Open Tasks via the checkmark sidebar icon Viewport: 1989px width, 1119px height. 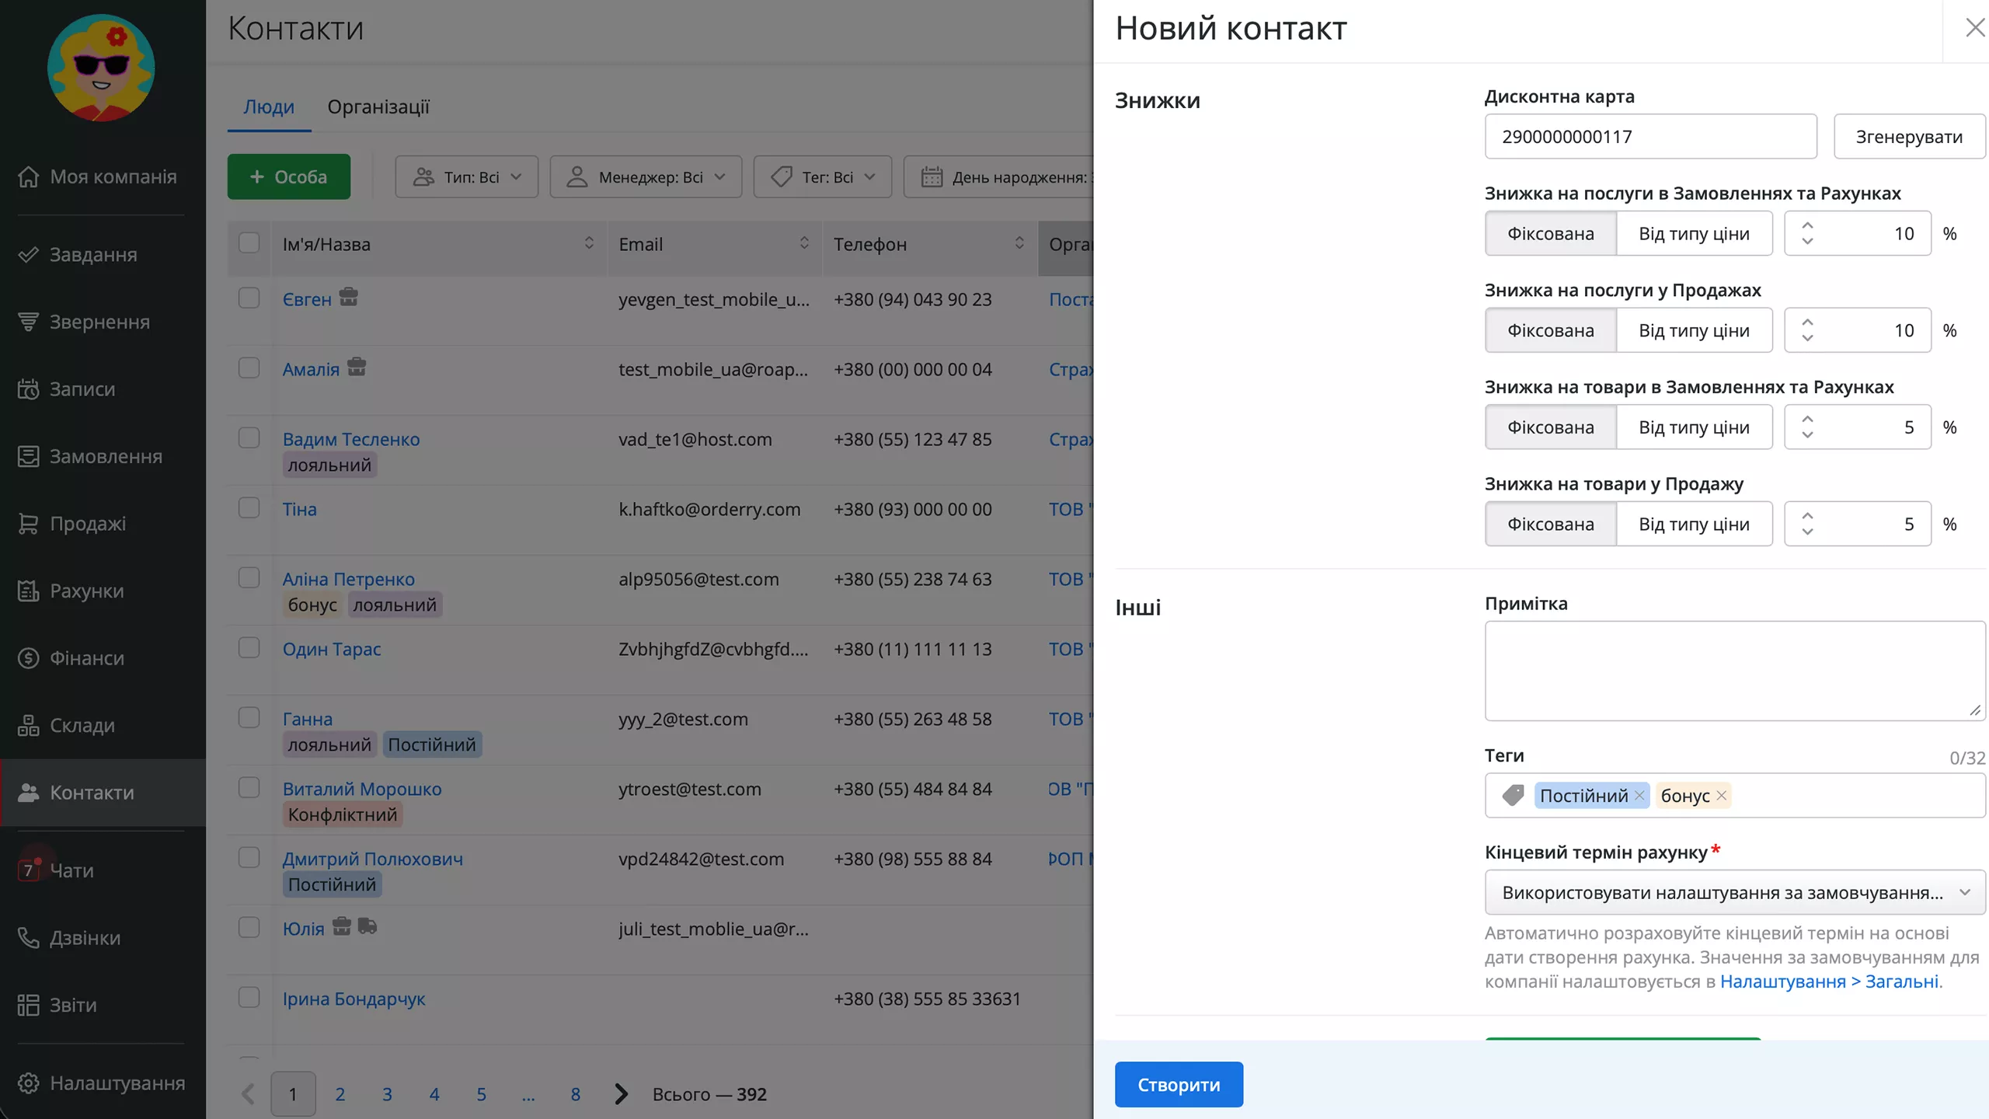pos(28,255)
